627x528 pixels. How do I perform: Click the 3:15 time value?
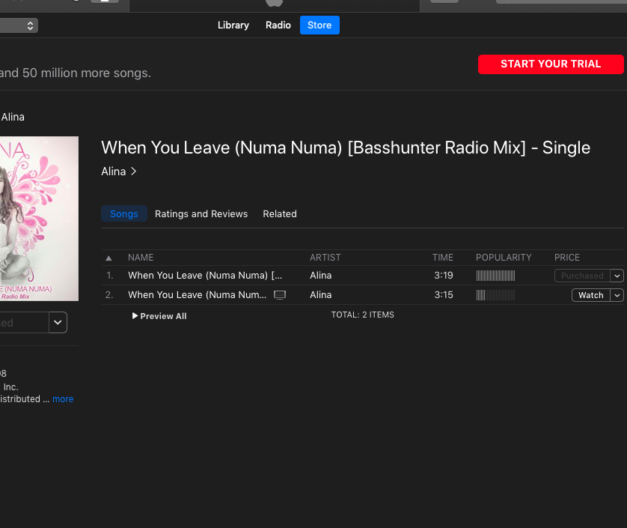(x=444, y=295)
